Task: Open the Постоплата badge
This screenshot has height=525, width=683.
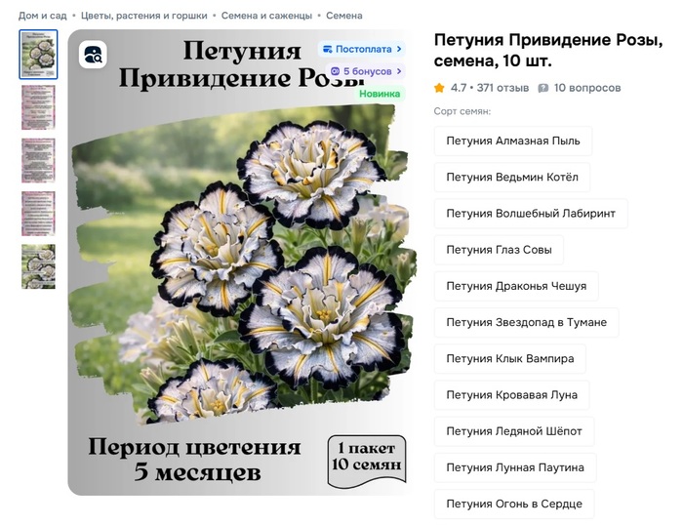Action: [x=361, y=49]
